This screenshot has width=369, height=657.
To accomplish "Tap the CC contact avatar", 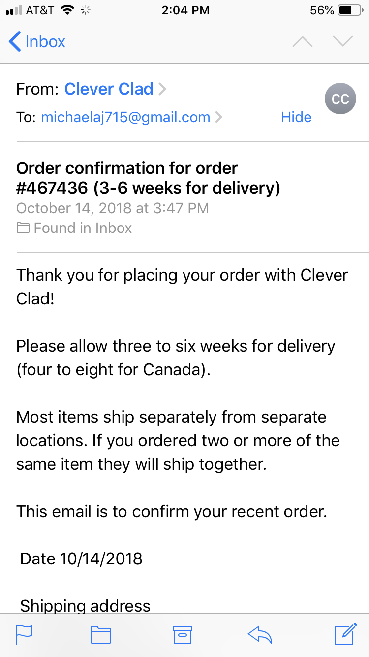I will pyautogui.click(x=340, y=99).
